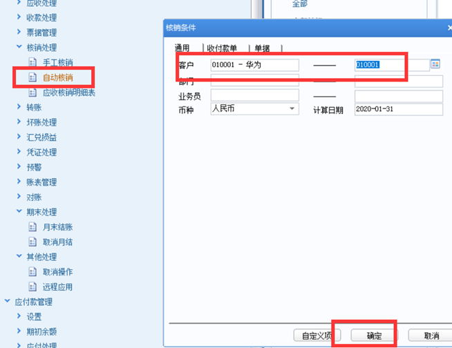Open the 币种 人民币 dropdown

(292, 108)
